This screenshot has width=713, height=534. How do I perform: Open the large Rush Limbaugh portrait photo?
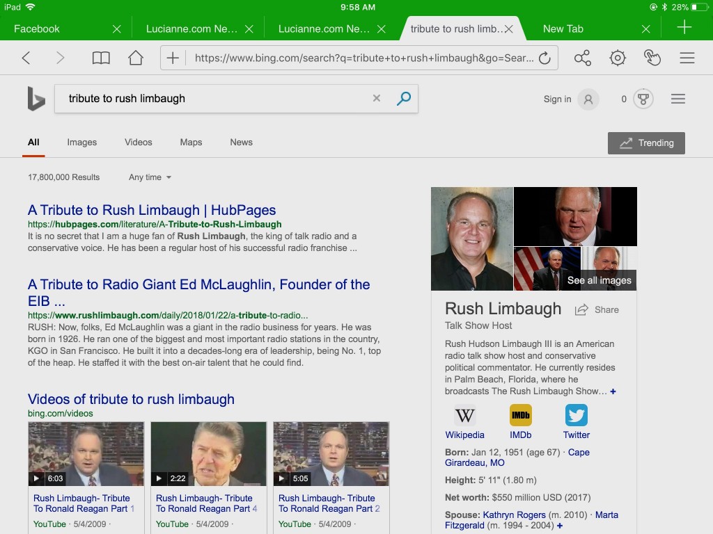(472, 239)
